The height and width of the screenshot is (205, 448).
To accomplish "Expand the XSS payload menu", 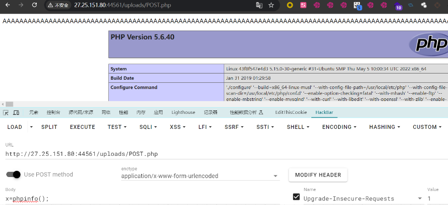I will click(178, 127).
